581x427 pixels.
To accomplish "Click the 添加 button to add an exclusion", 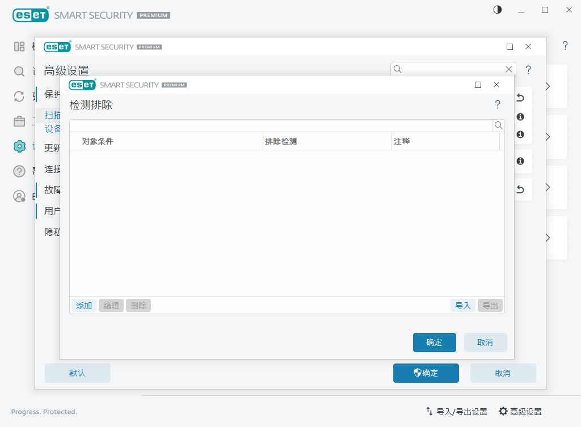I will (84, 306).
